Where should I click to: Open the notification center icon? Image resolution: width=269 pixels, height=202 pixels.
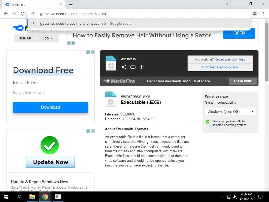[x=260, y=197]
